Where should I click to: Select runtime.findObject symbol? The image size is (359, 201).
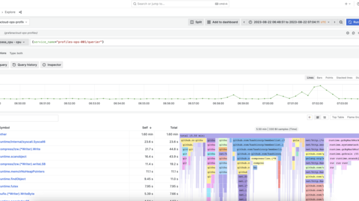13,179
